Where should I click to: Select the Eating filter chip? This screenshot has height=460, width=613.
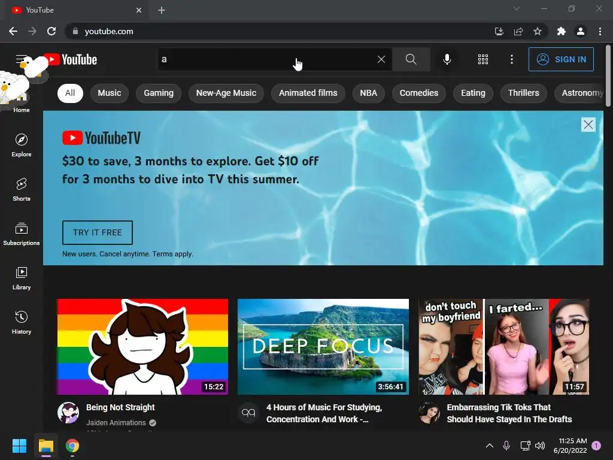[x=473, y=93]
